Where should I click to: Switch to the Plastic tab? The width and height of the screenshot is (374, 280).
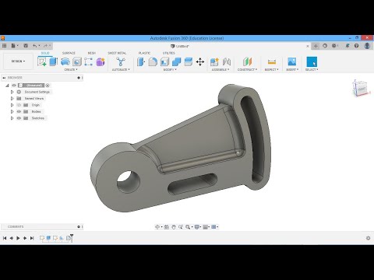coord(144,53)
